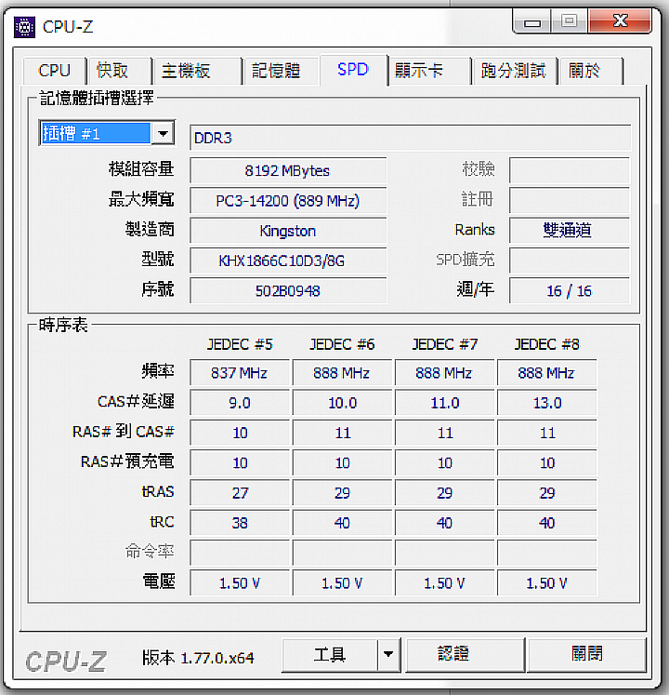Click the JEDEC #8 voltage 1.50 V cell
This screenshot has width=669, height=695.
pos(546,582)
